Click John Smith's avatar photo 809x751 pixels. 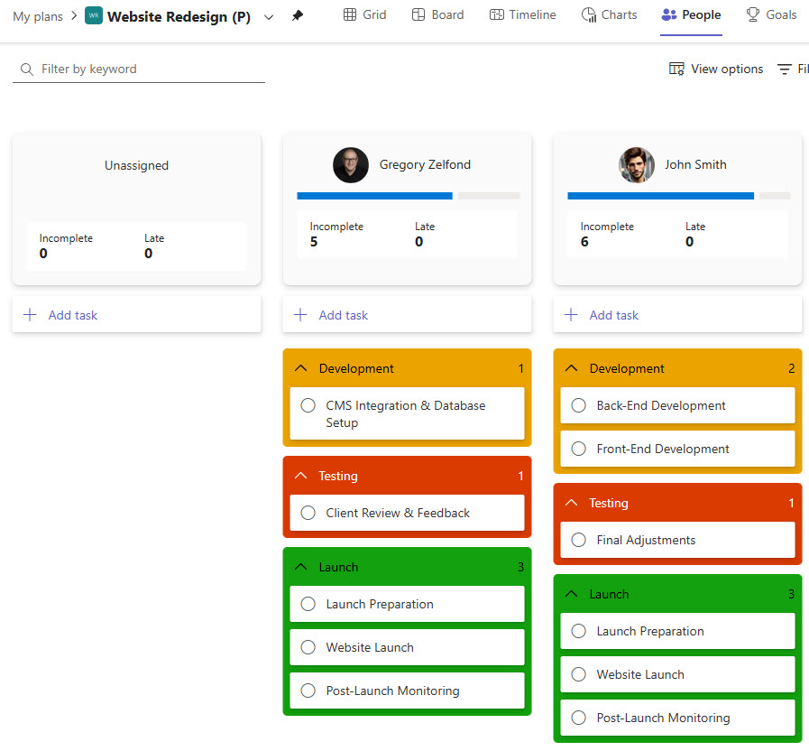pyautogui.click(x=637, y=165)
